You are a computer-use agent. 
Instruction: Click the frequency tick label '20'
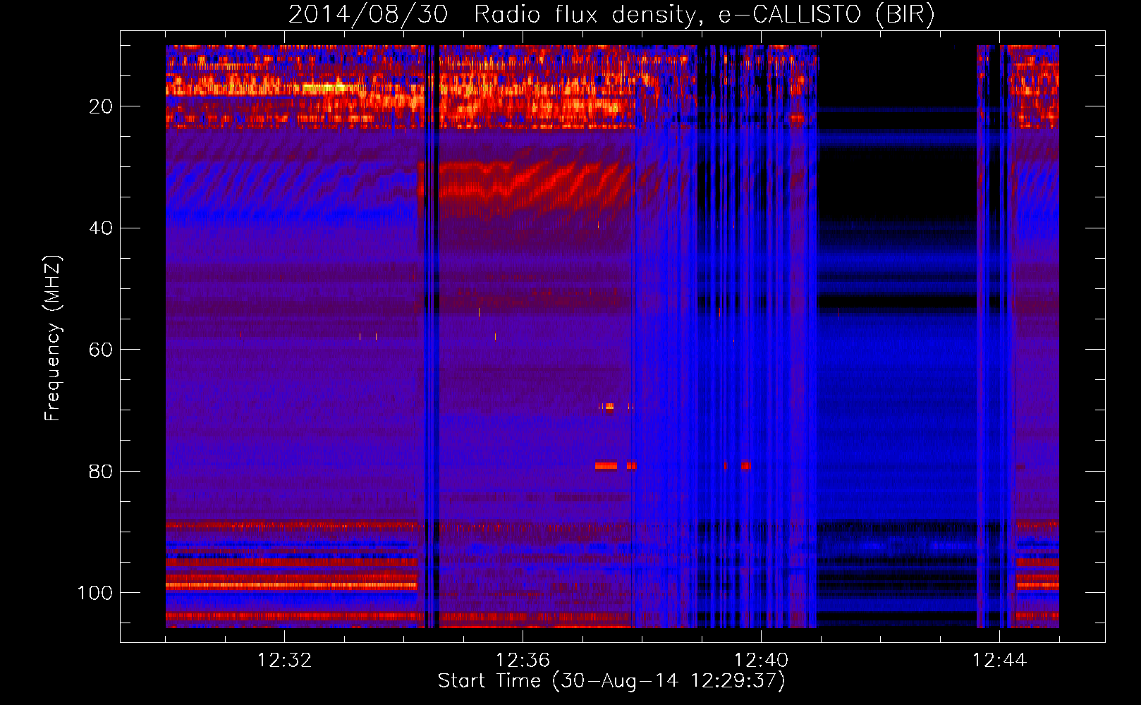tap(101, 106)
